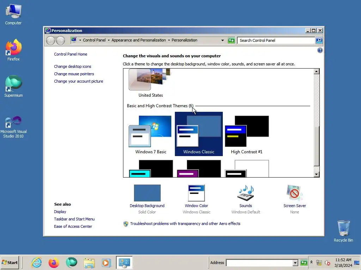Screen dimensions: 361x270
Task: Select the Firefox desktop shortcut
Action: point(13,50)
